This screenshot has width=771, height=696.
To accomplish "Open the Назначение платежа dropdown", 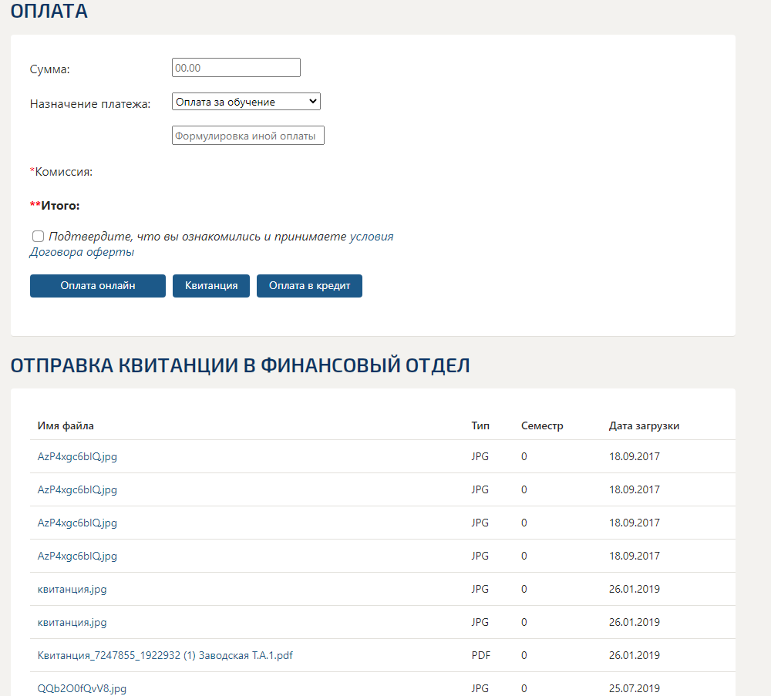I will tap(246, 102).
